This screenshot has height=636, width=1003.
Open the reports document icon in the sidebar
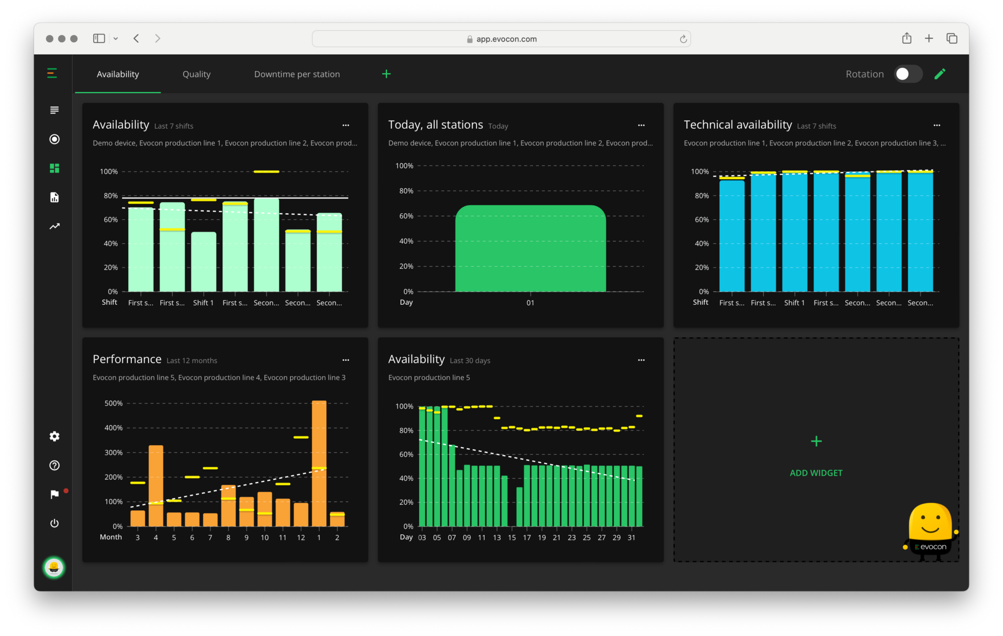[54, 197]
